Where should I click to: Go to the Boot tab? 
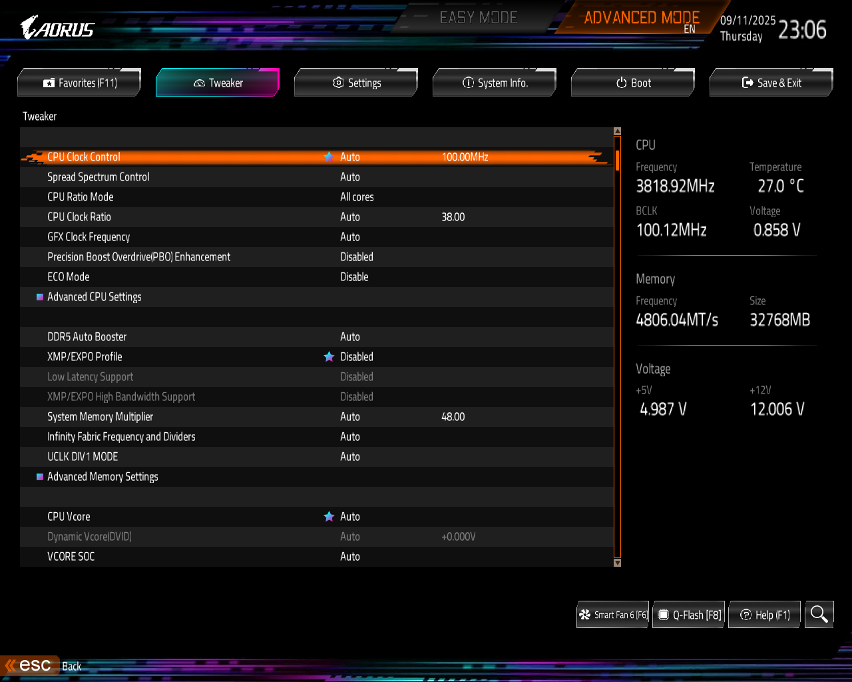(633, 83)
